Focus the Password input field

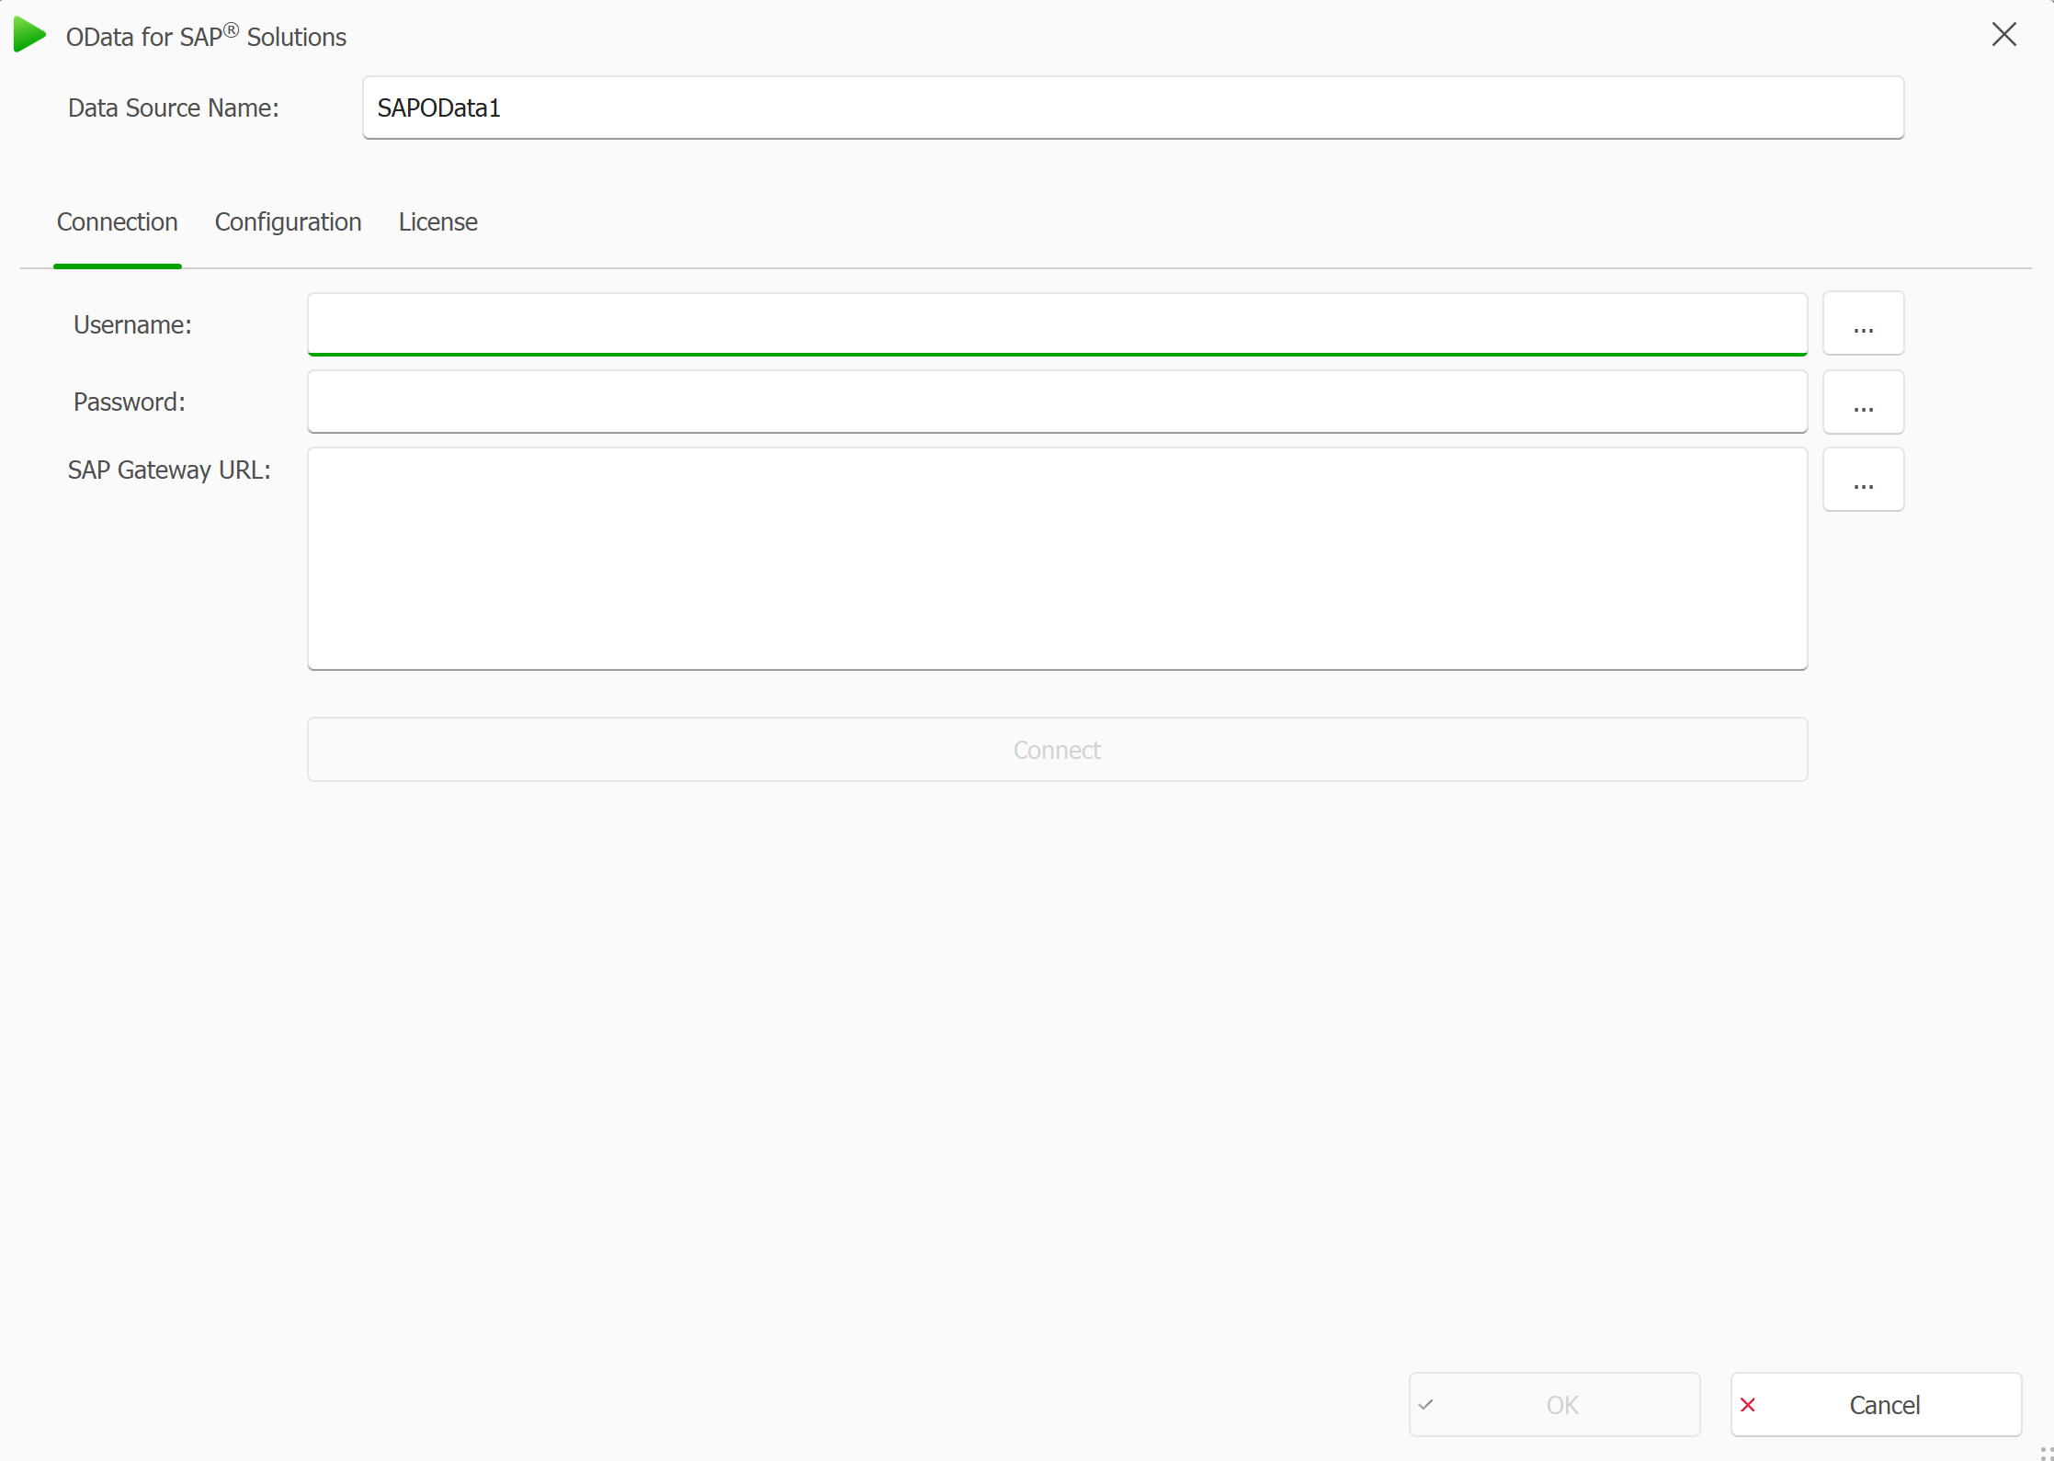pyautogui.click(x=1057, y=402)
